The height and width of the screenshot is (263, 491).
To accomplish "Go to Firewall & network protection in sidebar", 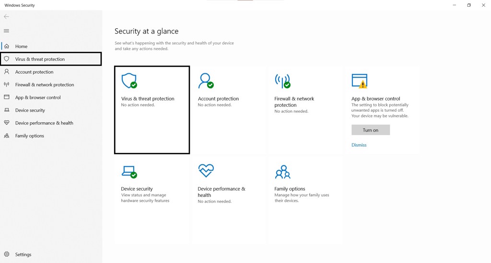I will tap(51, 85).
